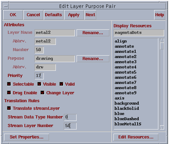The height and width of the screenshot is (144, 169).
Task: Uncheck Translate streamLayer option
Action: pyautogui.click(x=9, y=108)
